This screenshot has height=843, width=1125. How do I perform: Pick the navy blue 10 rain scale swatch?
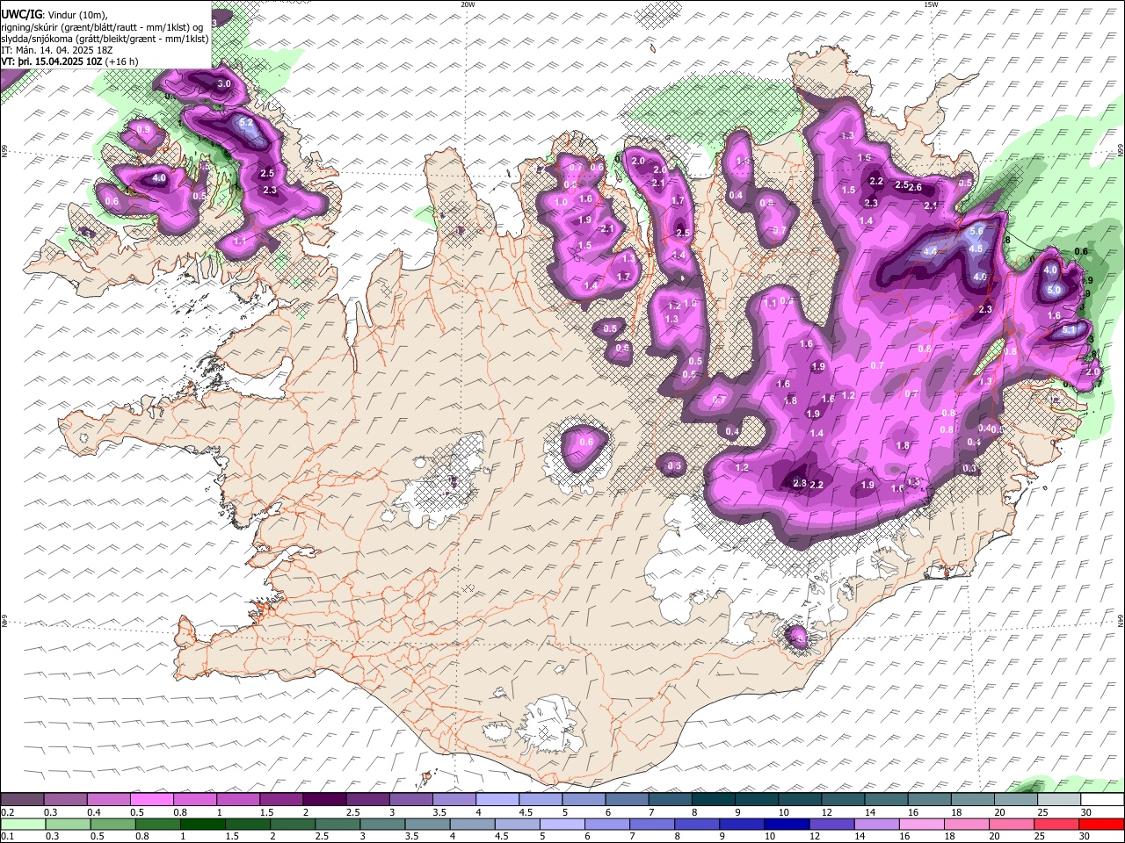(x=786, y=825)
